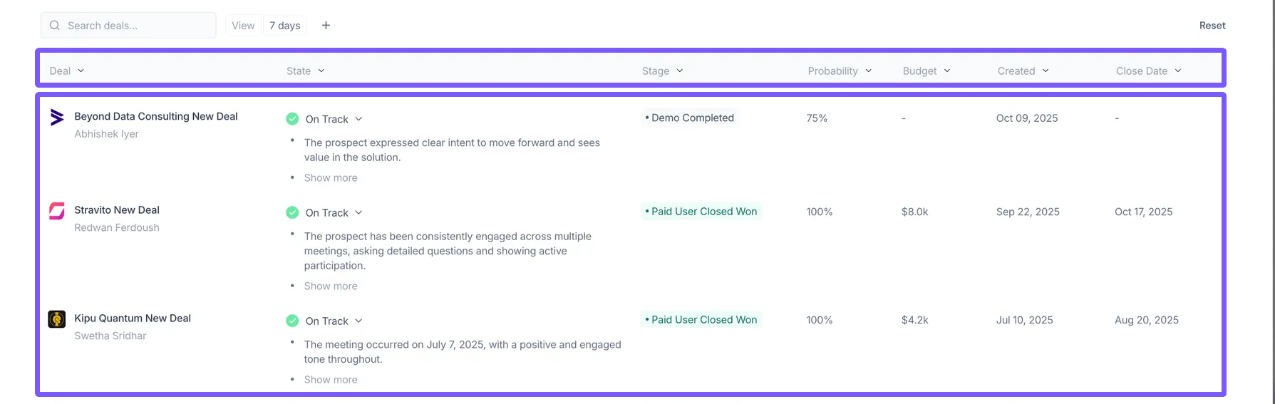Image resolution: width=1275 pixels, height=404 pixels.
Task: Click the plus icon to add filter
Action: pyautogui.click(x=326, y=26)
